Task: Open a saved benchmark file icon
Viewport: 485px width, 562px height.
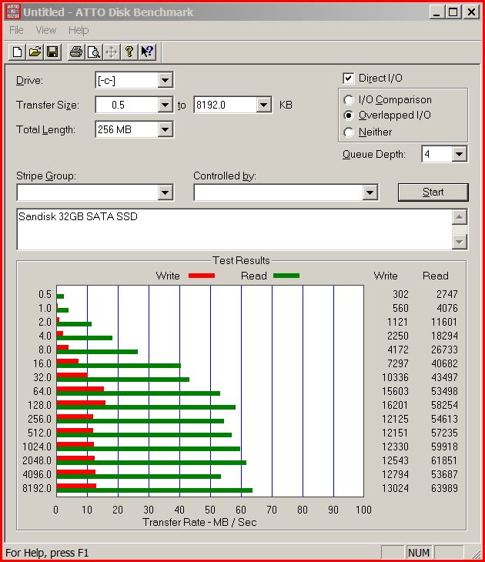Action: tap(35, 52)
